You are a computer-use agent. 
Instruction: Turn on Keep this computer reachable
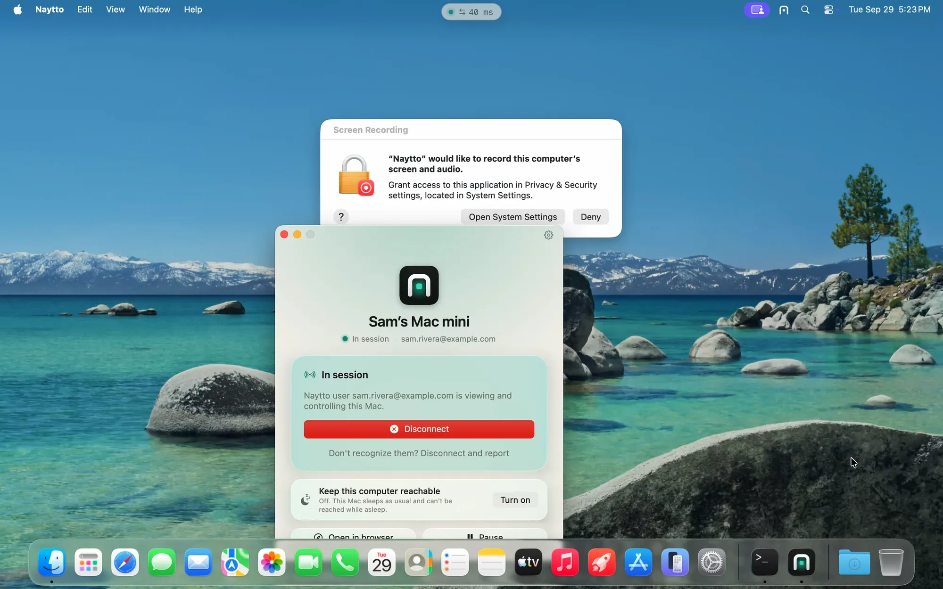(x=515, y=500)
